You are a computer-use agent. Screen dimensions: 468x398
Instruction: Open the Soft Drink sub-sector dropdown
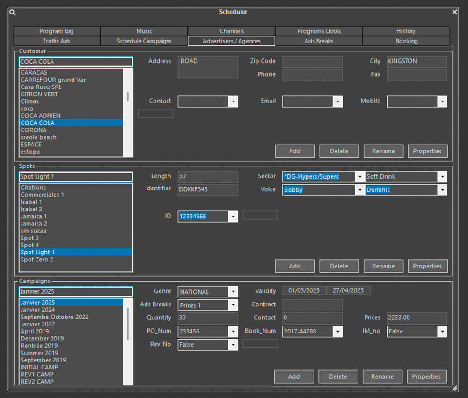(442, 177)
